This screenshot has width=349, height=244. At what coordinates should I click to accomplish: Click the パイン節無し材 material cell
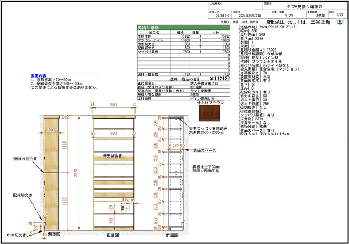pos(202,98)
